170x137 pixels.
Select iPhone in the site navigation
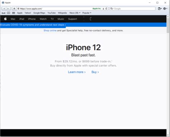coord(32,19)
